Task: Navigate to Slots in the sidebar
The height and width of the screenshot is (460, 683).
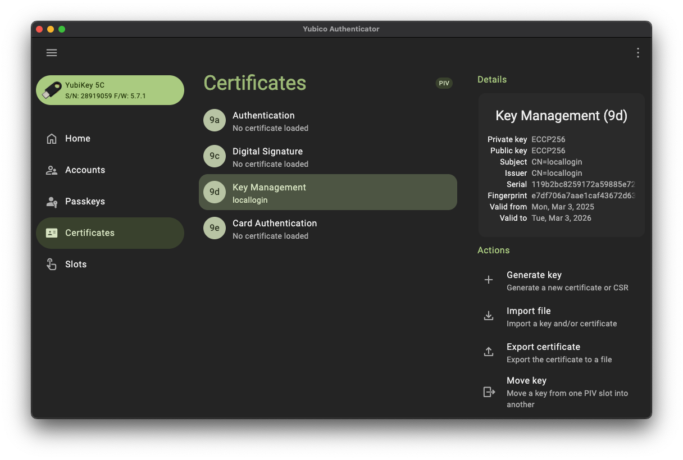Action: click(110, 265)
